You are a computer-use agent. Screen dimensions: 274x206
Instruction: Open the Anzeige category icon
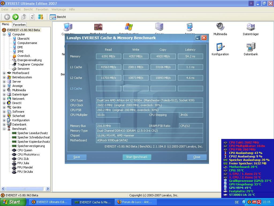190,27
